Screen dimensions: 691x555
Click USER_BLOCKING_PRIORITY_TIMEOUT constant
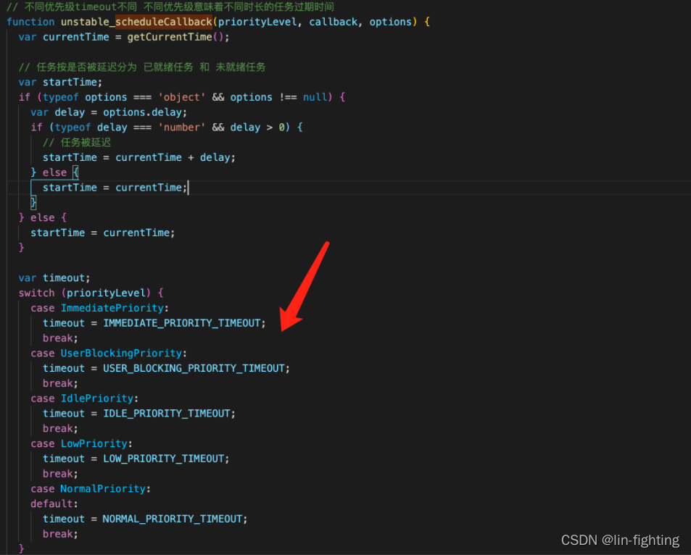[x=194, y=368]
